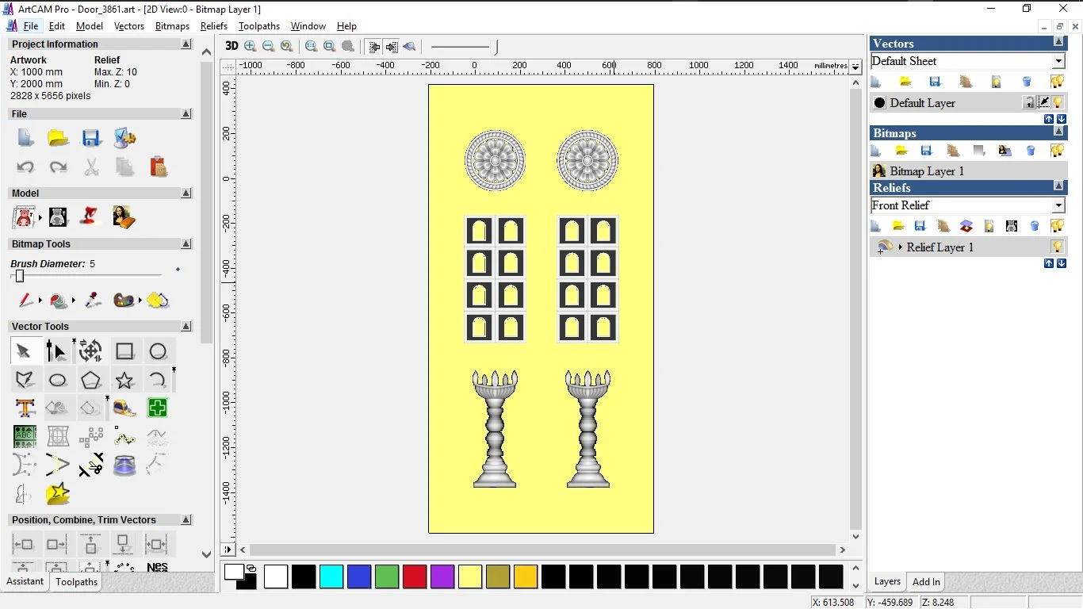Toggle the Default Layer lock icon
Screen dimensions: 1083x609
pos(1028,102)
